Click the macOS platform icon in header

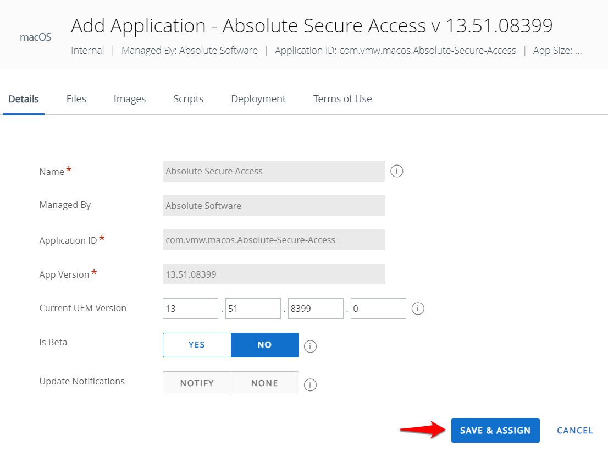point(35,37)
